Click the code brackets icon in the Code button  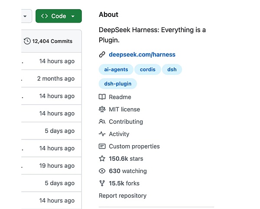click(45, 16)
